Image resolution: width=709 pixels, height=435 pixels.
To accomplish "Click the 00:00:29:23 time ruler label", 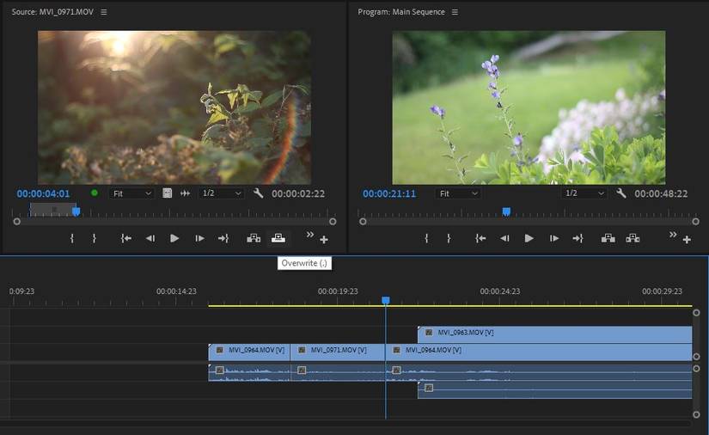I will pyautogui.click(x=662, y=291).
